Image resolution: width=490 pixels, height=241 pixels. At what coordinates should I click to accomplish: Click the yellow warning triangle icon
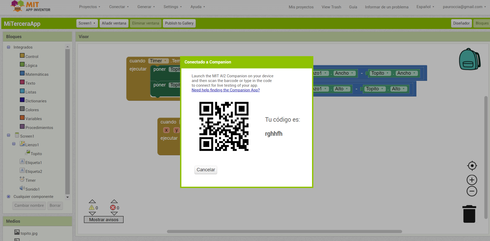point(92,208)
